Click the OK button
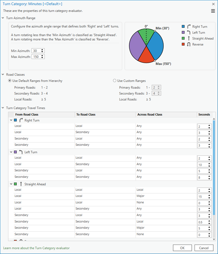This screenshot has width=218, height=254. (x=182, y=248)
